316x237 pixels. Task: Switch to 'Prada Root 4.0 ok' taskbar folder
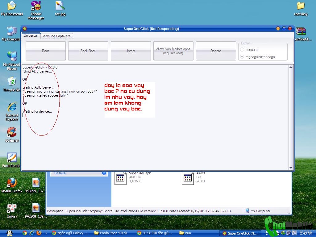(111, 233)
